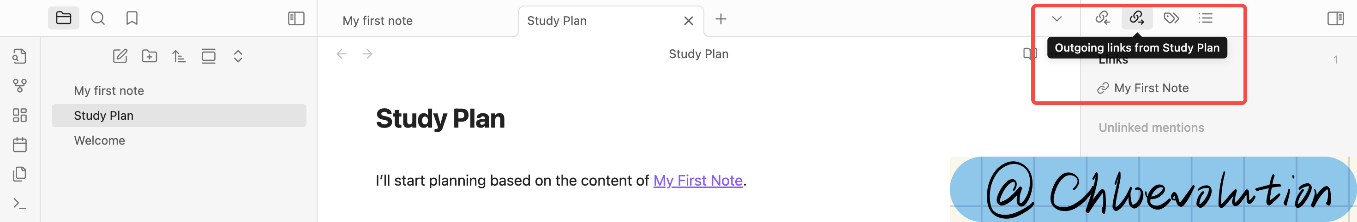Open the search pane magnifier icon
Screen dimensions: 1357x222
click(x=98, y=18)
